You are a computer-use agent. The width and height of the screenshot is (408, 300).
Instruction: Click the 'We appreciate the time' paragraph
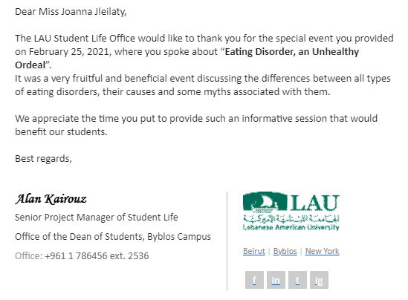click(196, 125)
